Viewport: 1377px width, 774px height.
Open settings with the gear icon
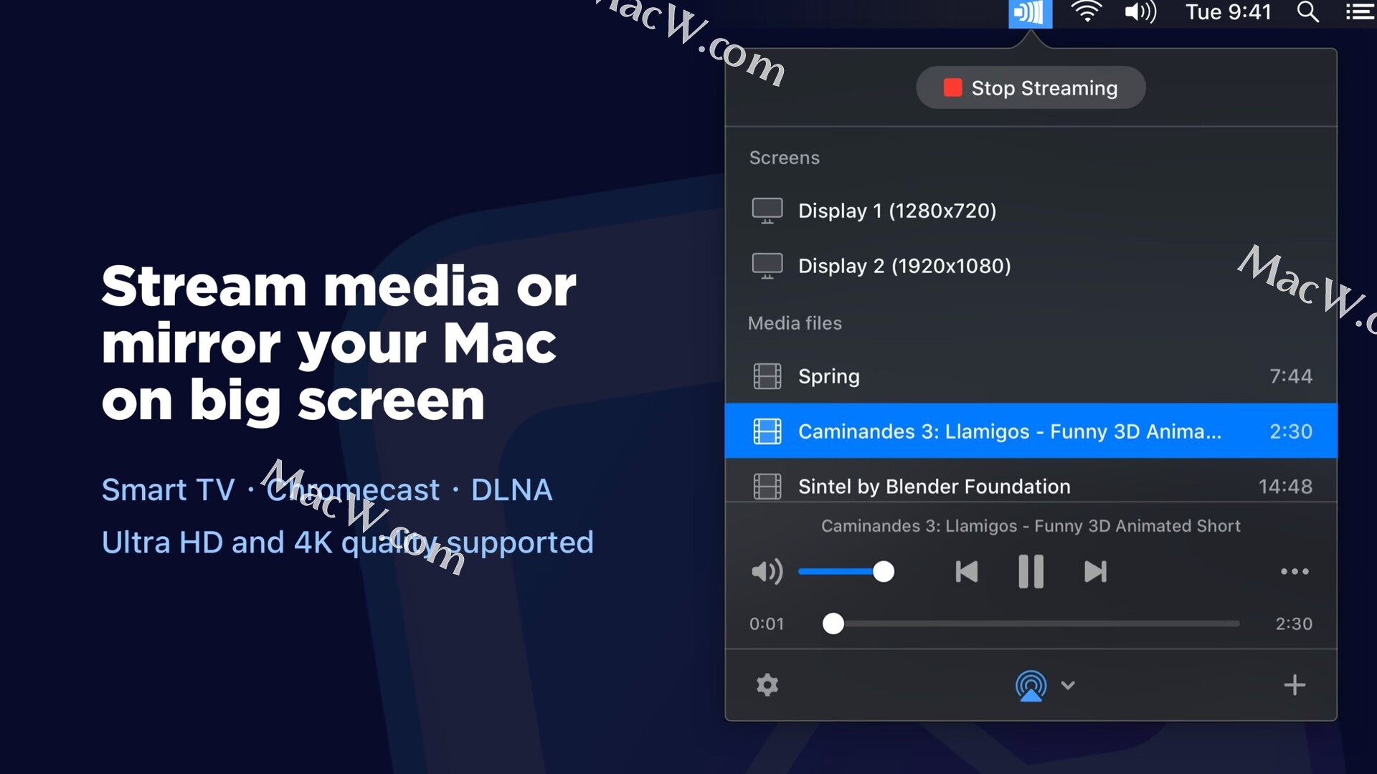[767, 685]
